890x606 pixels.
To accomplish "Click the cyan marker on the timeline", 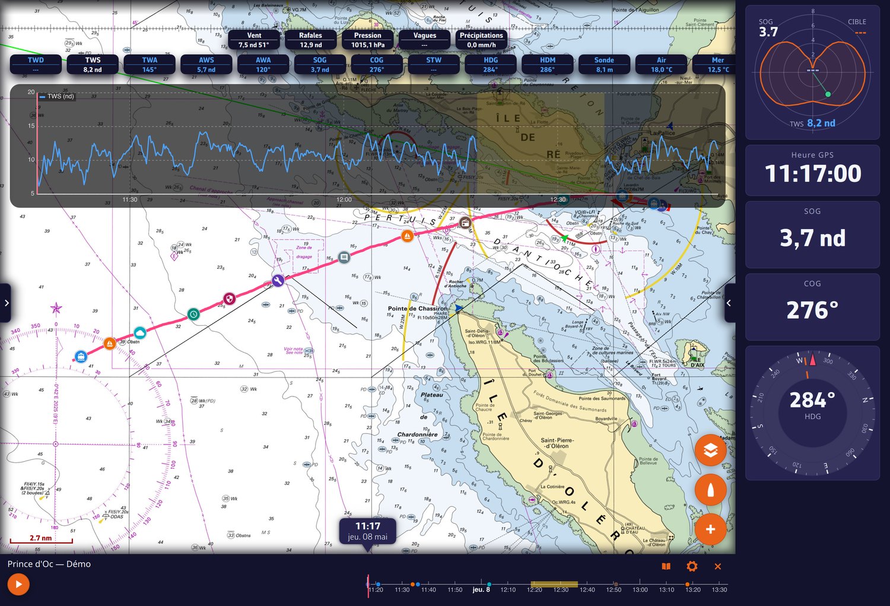I will pyautogui.click(x=489, y=585).
